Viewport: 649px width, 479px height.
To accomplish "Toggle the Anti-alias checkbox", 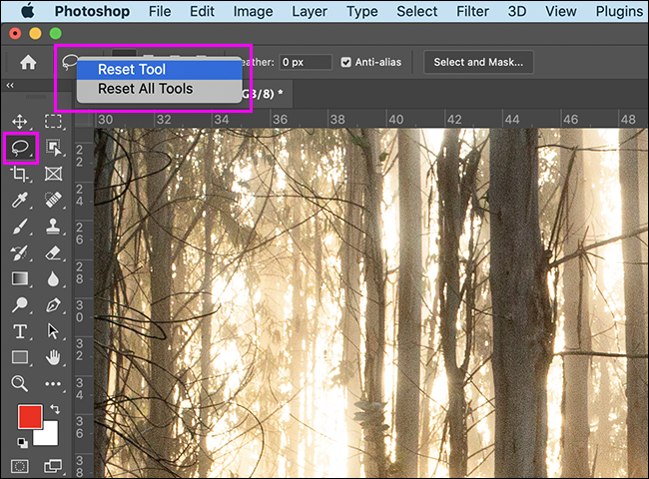I will [346, 62].
